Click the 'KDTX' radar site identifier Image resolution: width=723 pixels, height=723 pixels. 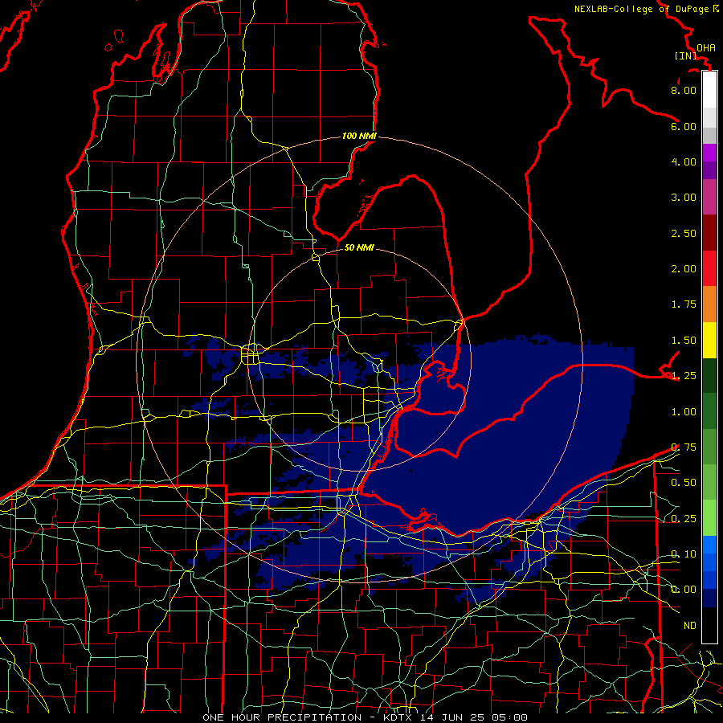[x=398, y=717]
